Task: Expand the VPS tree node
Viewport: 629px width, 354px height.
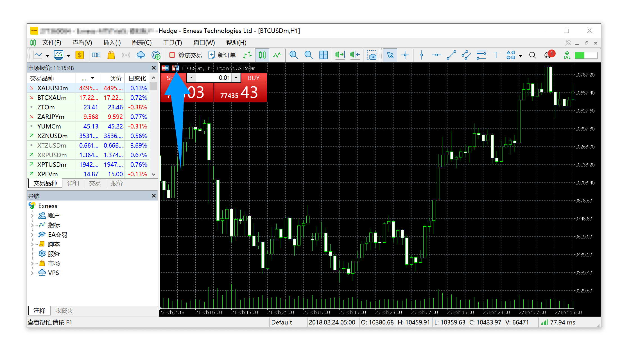Action: pos(32,273)
